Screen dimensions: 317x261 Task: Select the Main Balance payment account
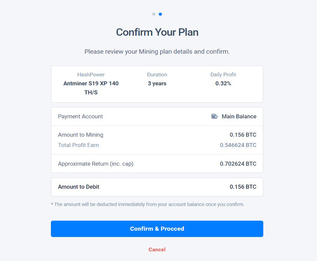tap(239, 117)
